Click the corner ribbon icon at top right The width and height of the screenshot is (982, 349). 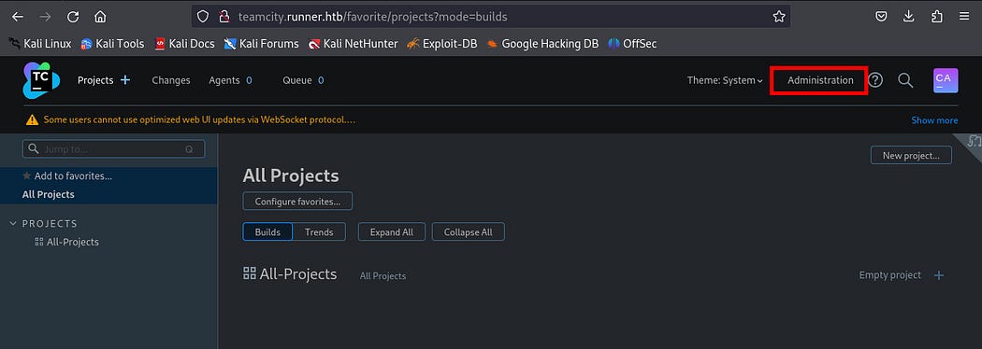(x=973, y=141)
